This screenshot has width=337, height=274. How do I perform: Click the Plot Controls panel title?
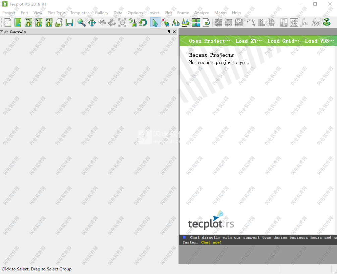tap(13, 32)
